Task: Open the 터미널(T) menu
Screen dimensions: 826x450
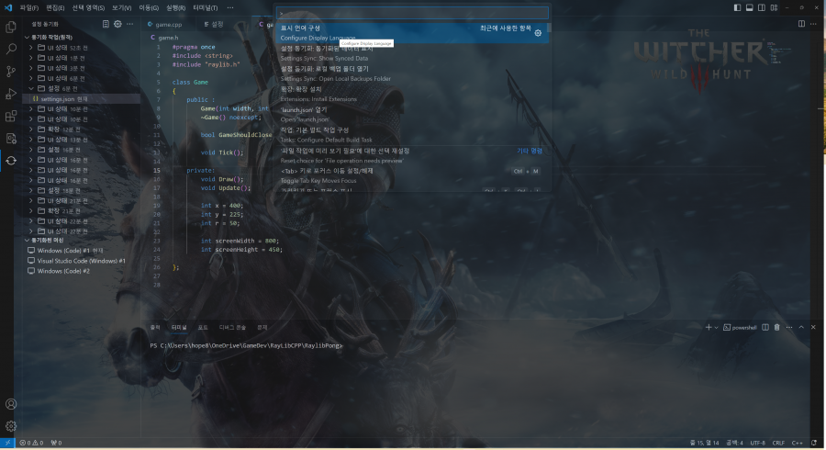Action: [x=205, y=8]
